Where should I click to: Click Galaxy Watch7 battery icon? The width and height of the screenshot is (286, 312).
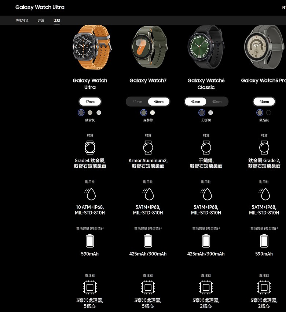pos(148,241)
